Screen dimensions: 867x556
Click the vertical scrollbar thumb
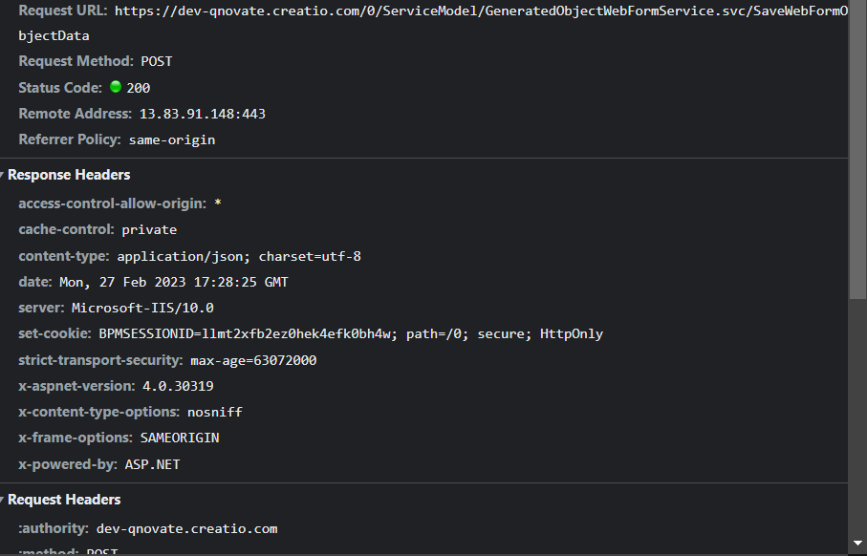click(x=857, y=149)
